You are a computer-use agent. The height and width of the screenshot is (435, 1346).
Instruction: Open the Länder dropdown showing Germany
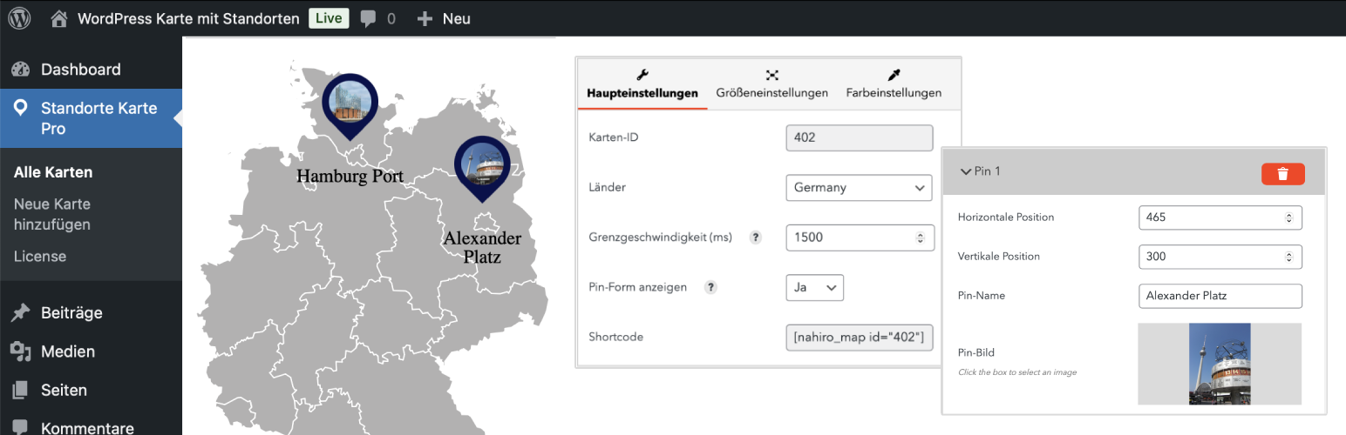click(x=859, y=187)
